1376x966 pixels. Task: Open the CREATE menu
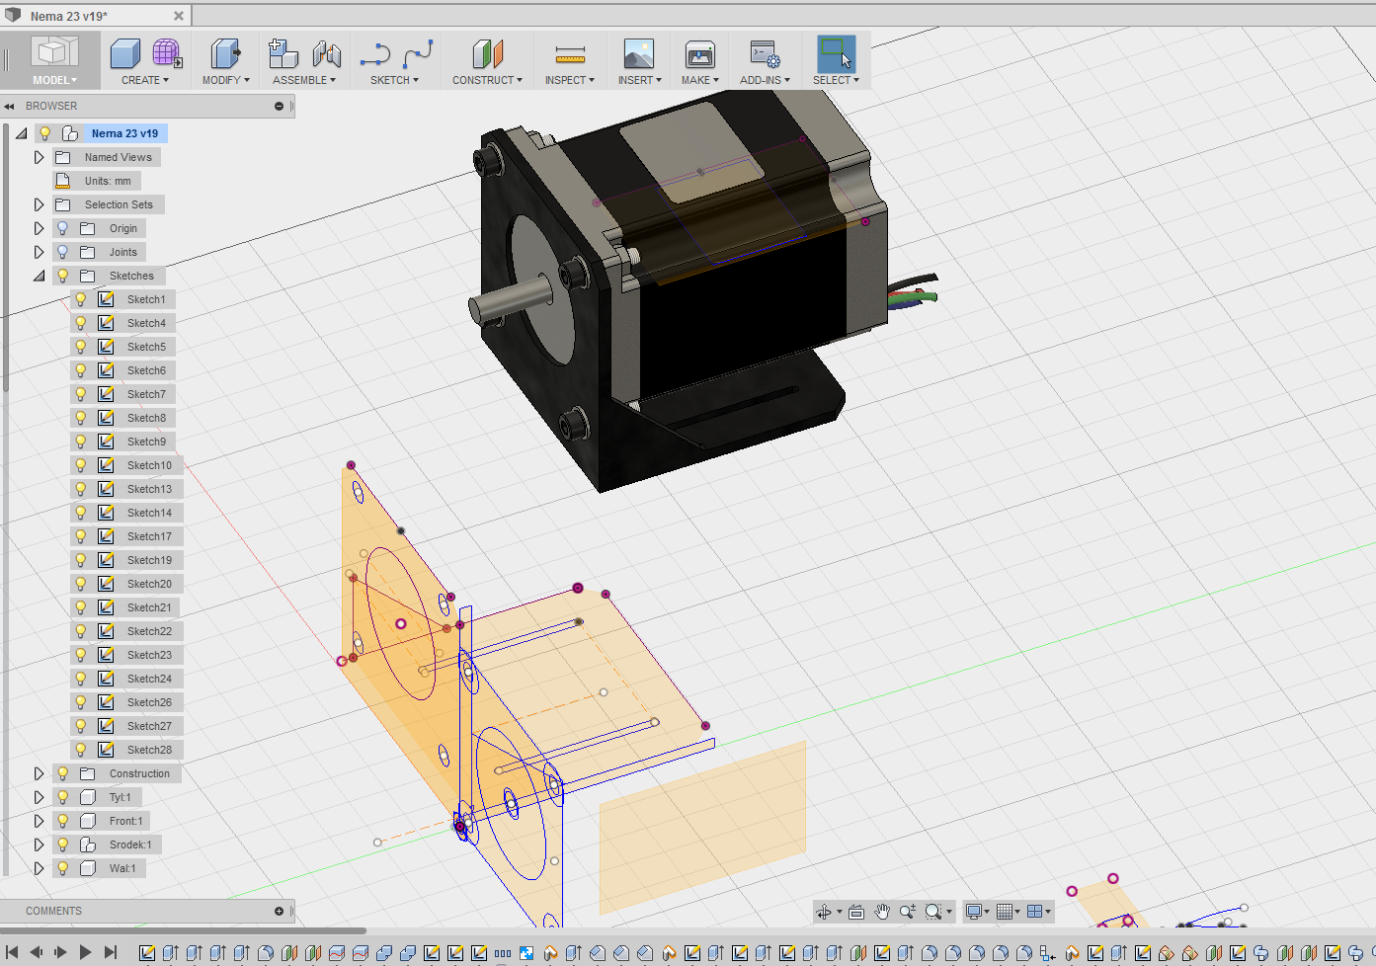145,80
